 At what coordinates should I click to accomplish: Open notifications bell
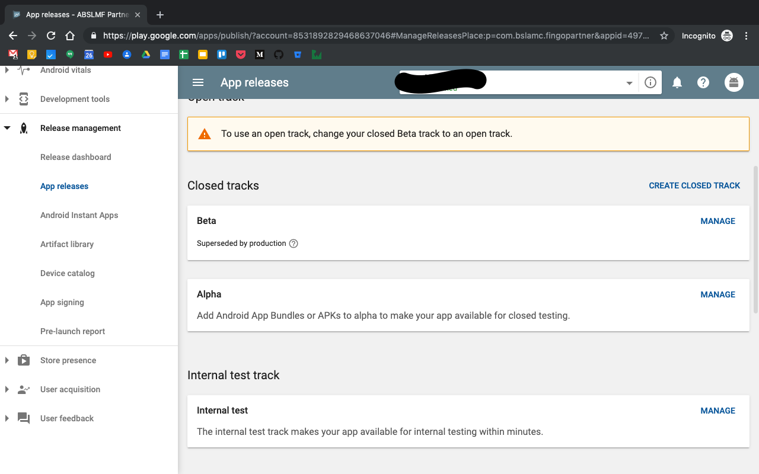[x=677, y=82]
